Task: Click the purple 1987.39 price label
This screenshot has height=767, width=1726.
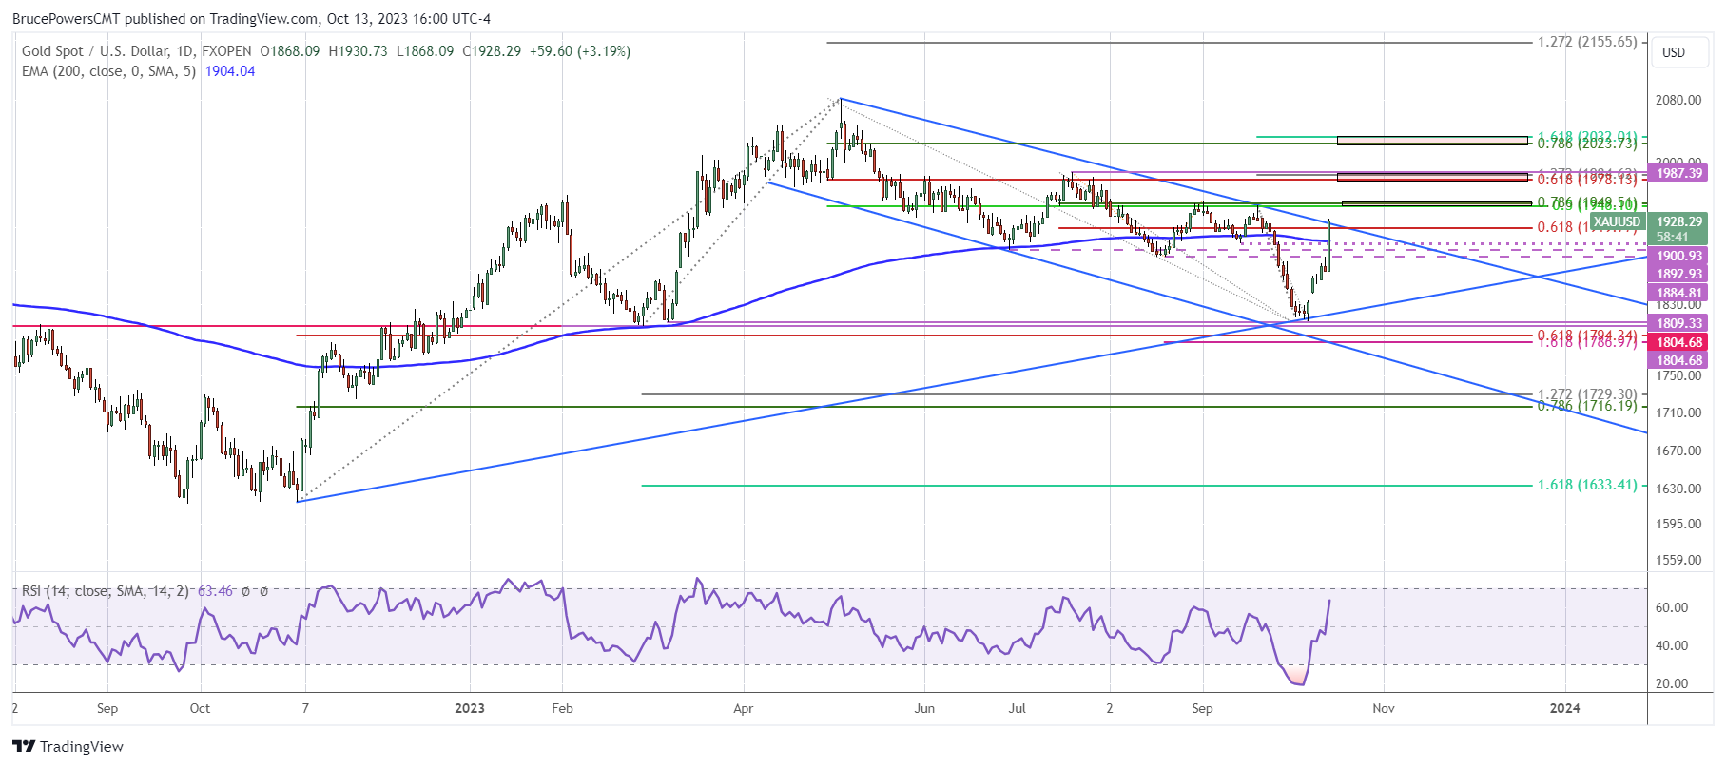Action: click(1679, 173)
